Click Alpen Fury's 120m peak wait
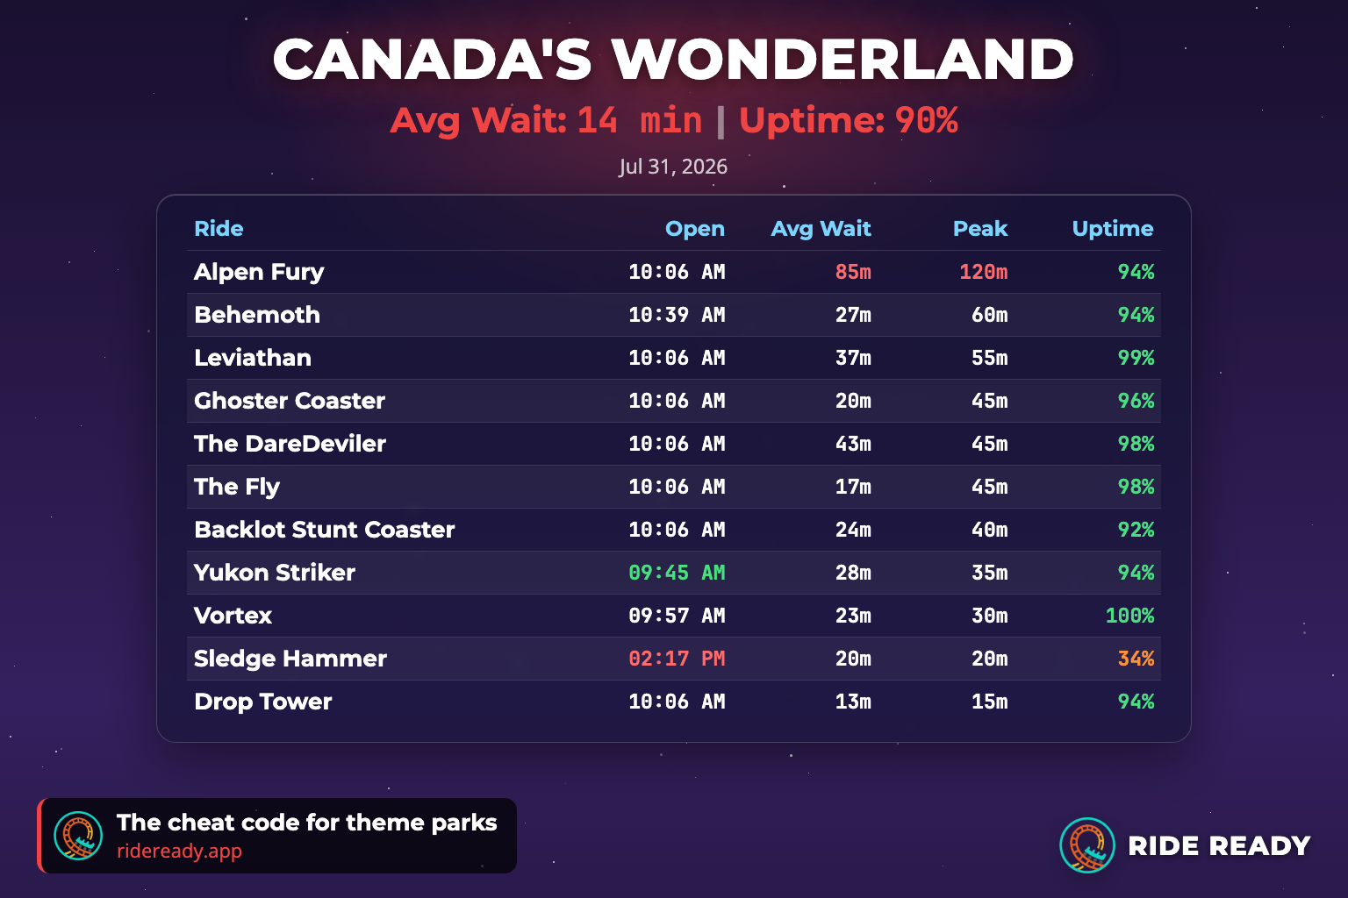 tap(983, 272)
